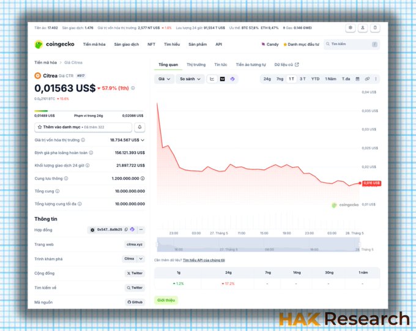The height and width of the screenshot is (331, 416).
Task: Open the Candy rewards link
Action: pos(270,44)
